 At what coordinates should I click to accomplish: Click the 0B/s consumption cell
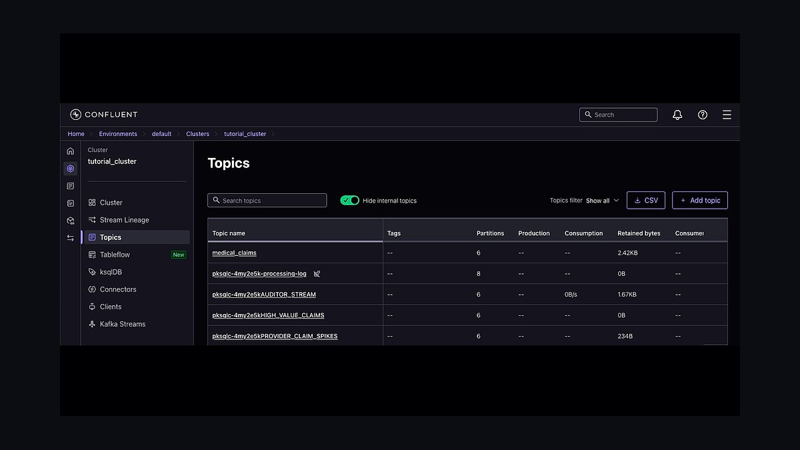571,295
